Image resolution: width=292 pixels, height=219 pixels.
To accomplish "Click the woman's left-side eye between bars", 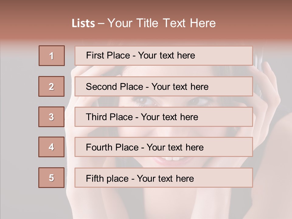I will click(x=145, y=101).
